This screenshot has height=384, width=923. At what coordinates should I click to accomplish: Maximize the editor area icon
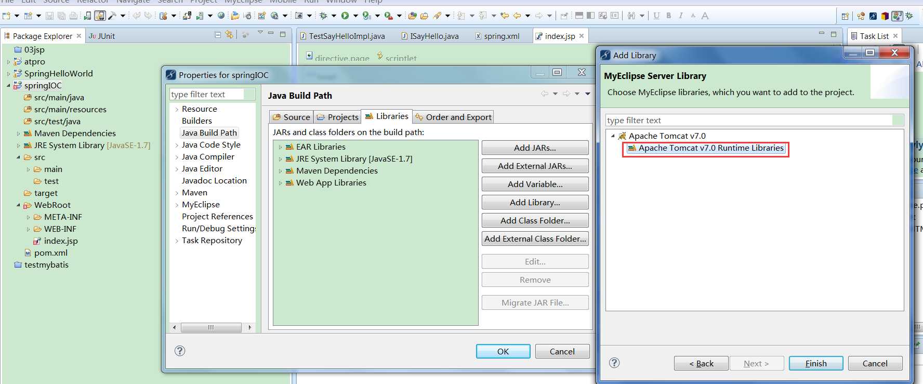pos(834,34)
